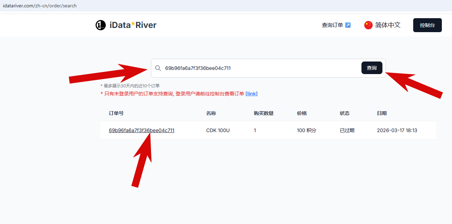Click the 价格 column header
This screenshot has width=452, height=224.
click(302, 113)
